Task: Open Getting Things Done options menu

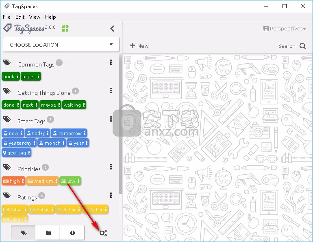Action: (111, 91)
